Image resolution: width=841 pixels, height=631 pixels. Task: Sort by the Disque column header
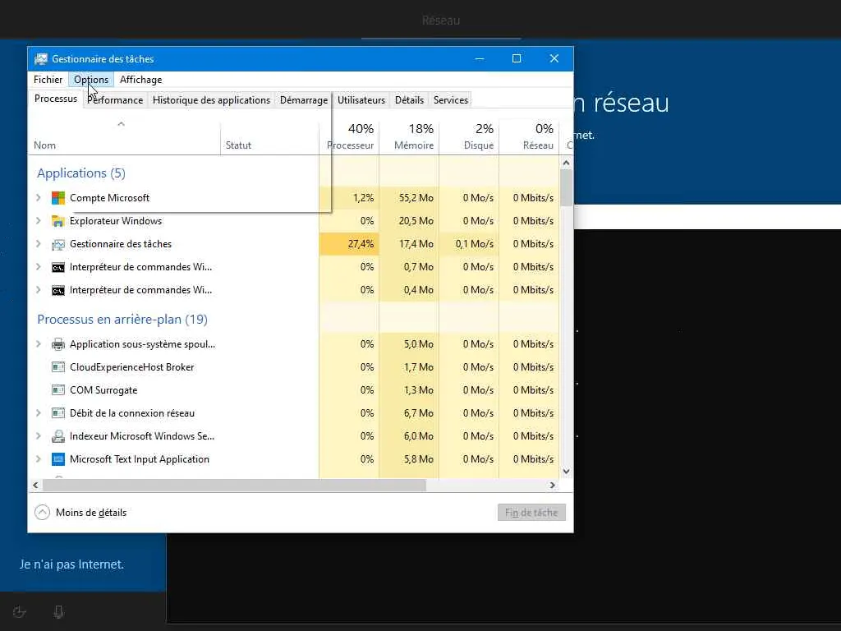(x=469, y=137)
